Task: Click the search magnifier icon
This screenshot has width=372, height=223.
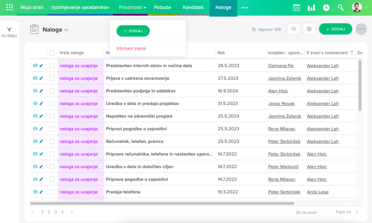Action: coord(341,8)
